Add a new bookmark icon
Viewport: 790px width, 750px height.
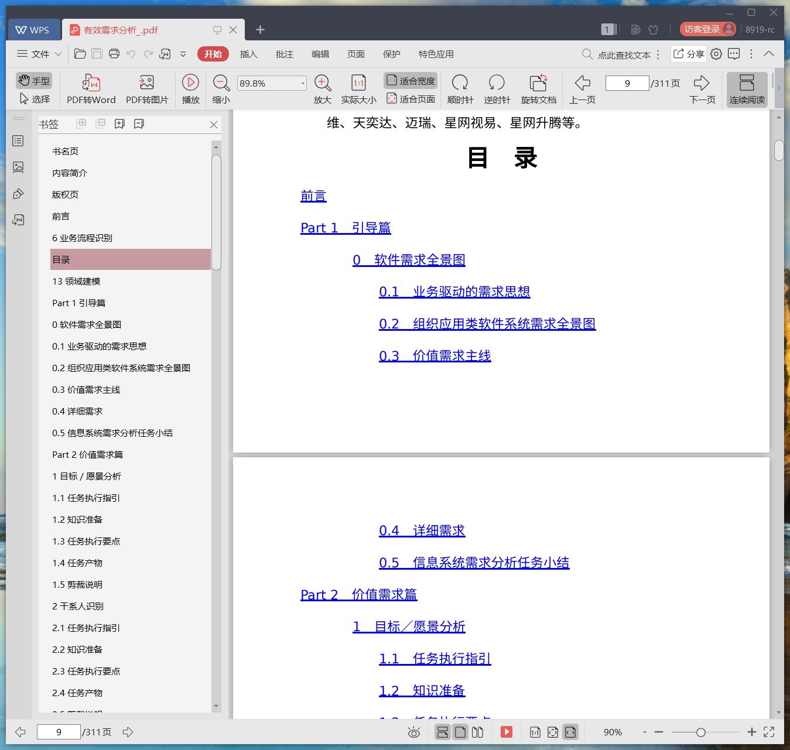coord(119,124)
